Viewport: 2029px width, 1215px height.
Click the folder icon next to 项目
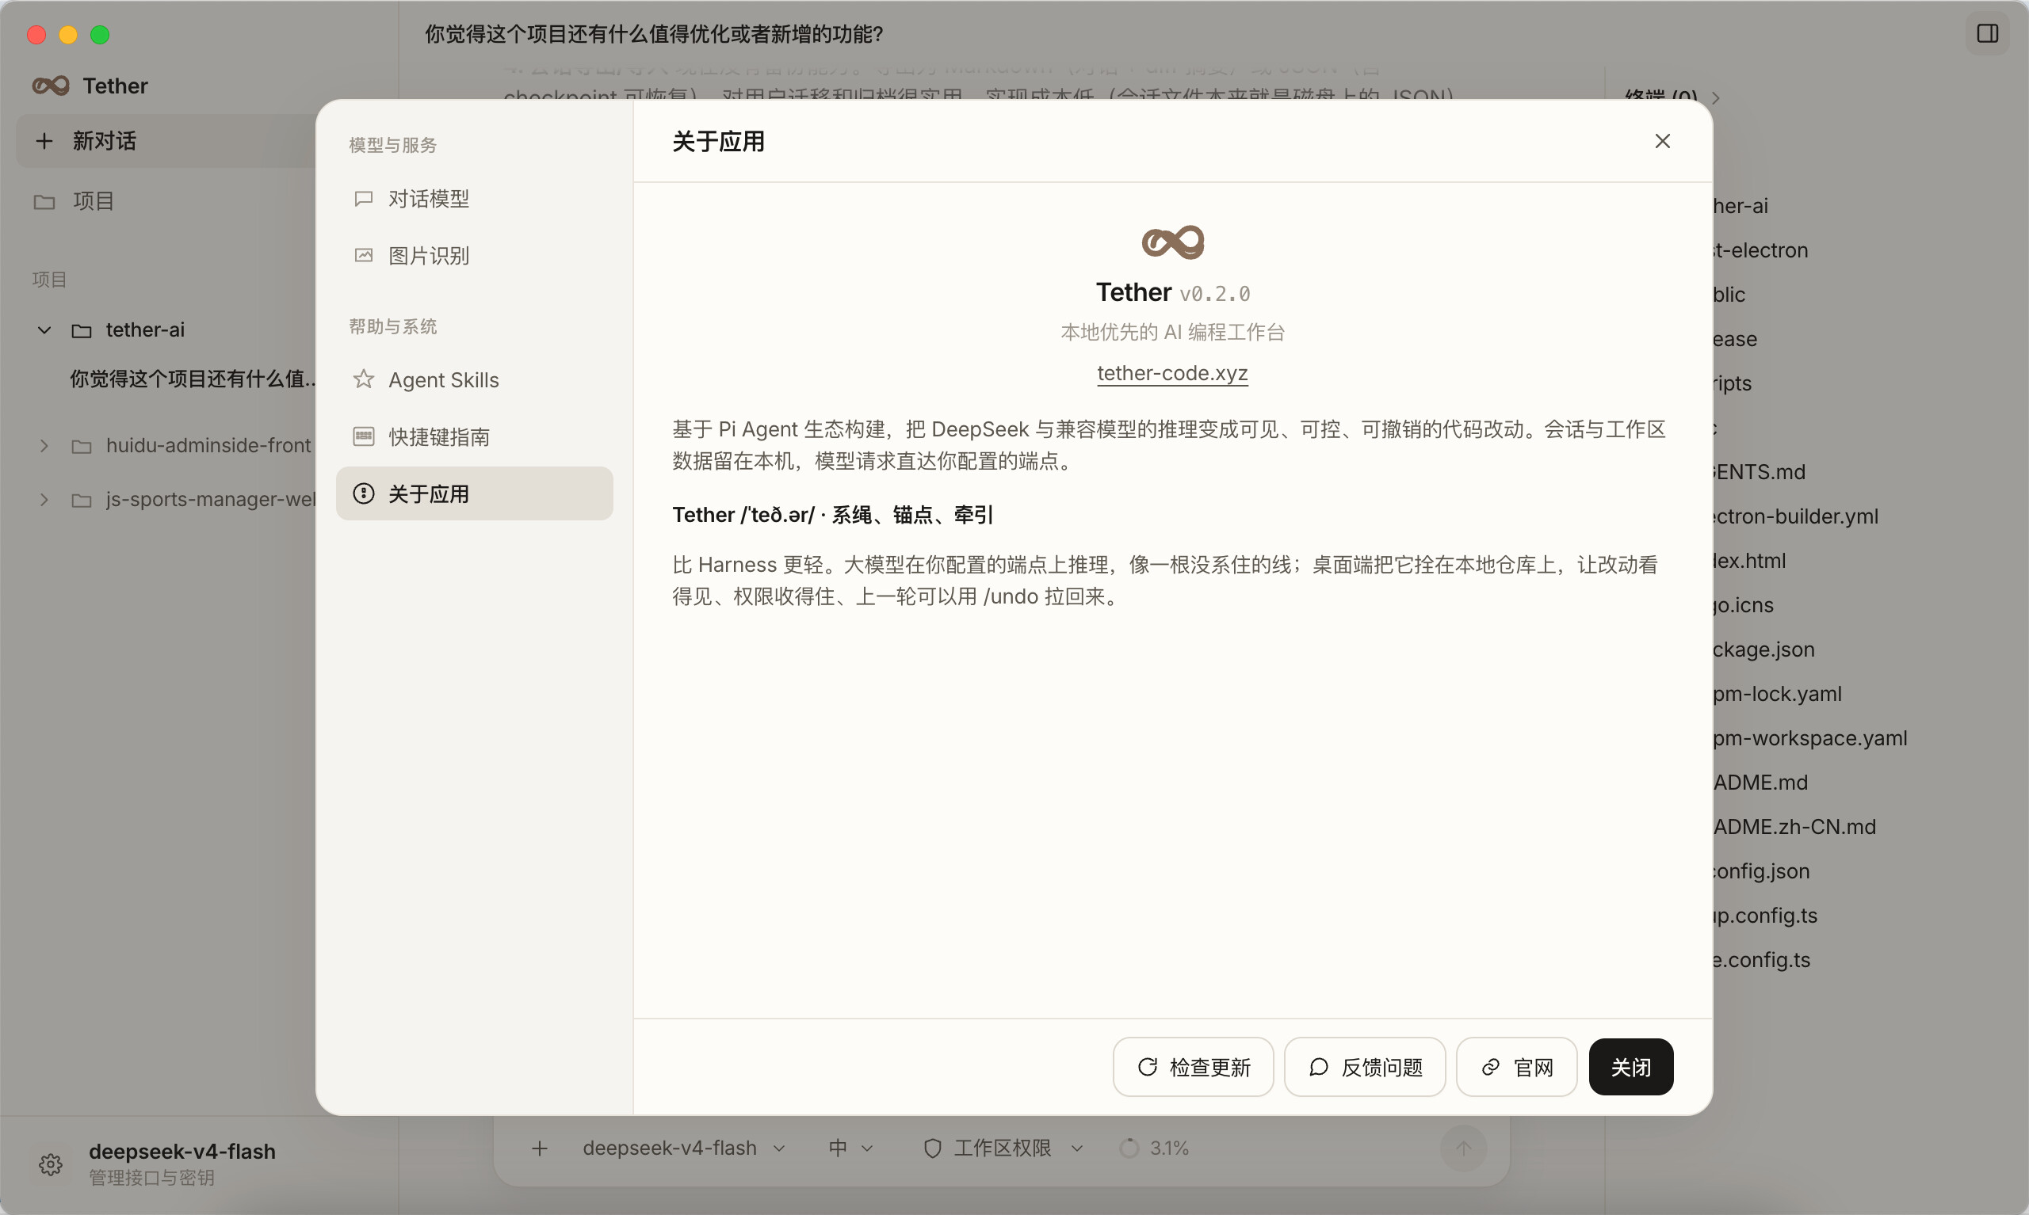(x=44, y=201)
